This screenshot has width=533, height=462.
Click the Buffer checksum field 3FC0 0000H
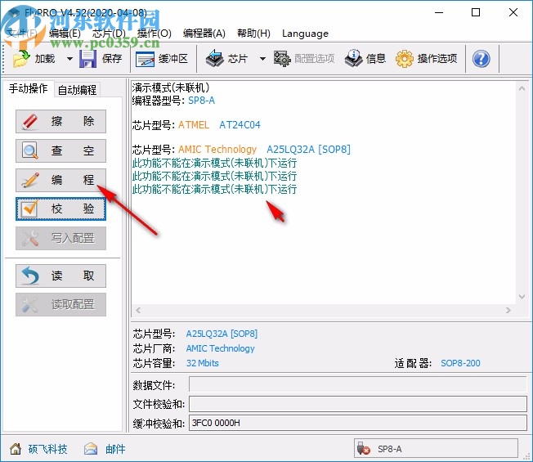coord(357,423)
